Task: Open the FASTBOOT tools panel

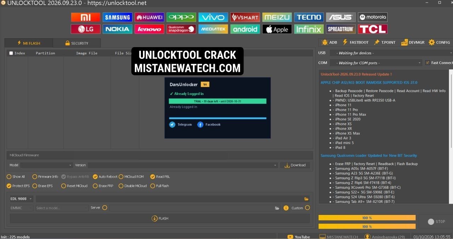Action: coord(355,42)
